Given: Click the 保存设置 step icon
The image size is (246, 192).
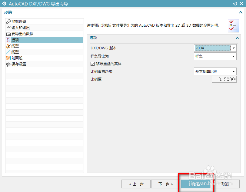Looking at the screenshot, I should 8,64.
